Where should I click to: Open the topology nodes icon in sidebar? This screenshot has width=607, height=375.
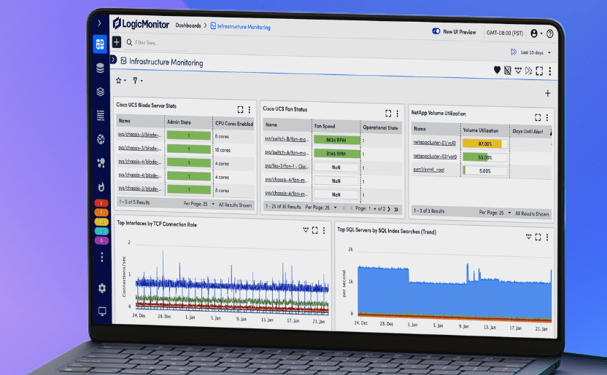[x=101, y=163]
